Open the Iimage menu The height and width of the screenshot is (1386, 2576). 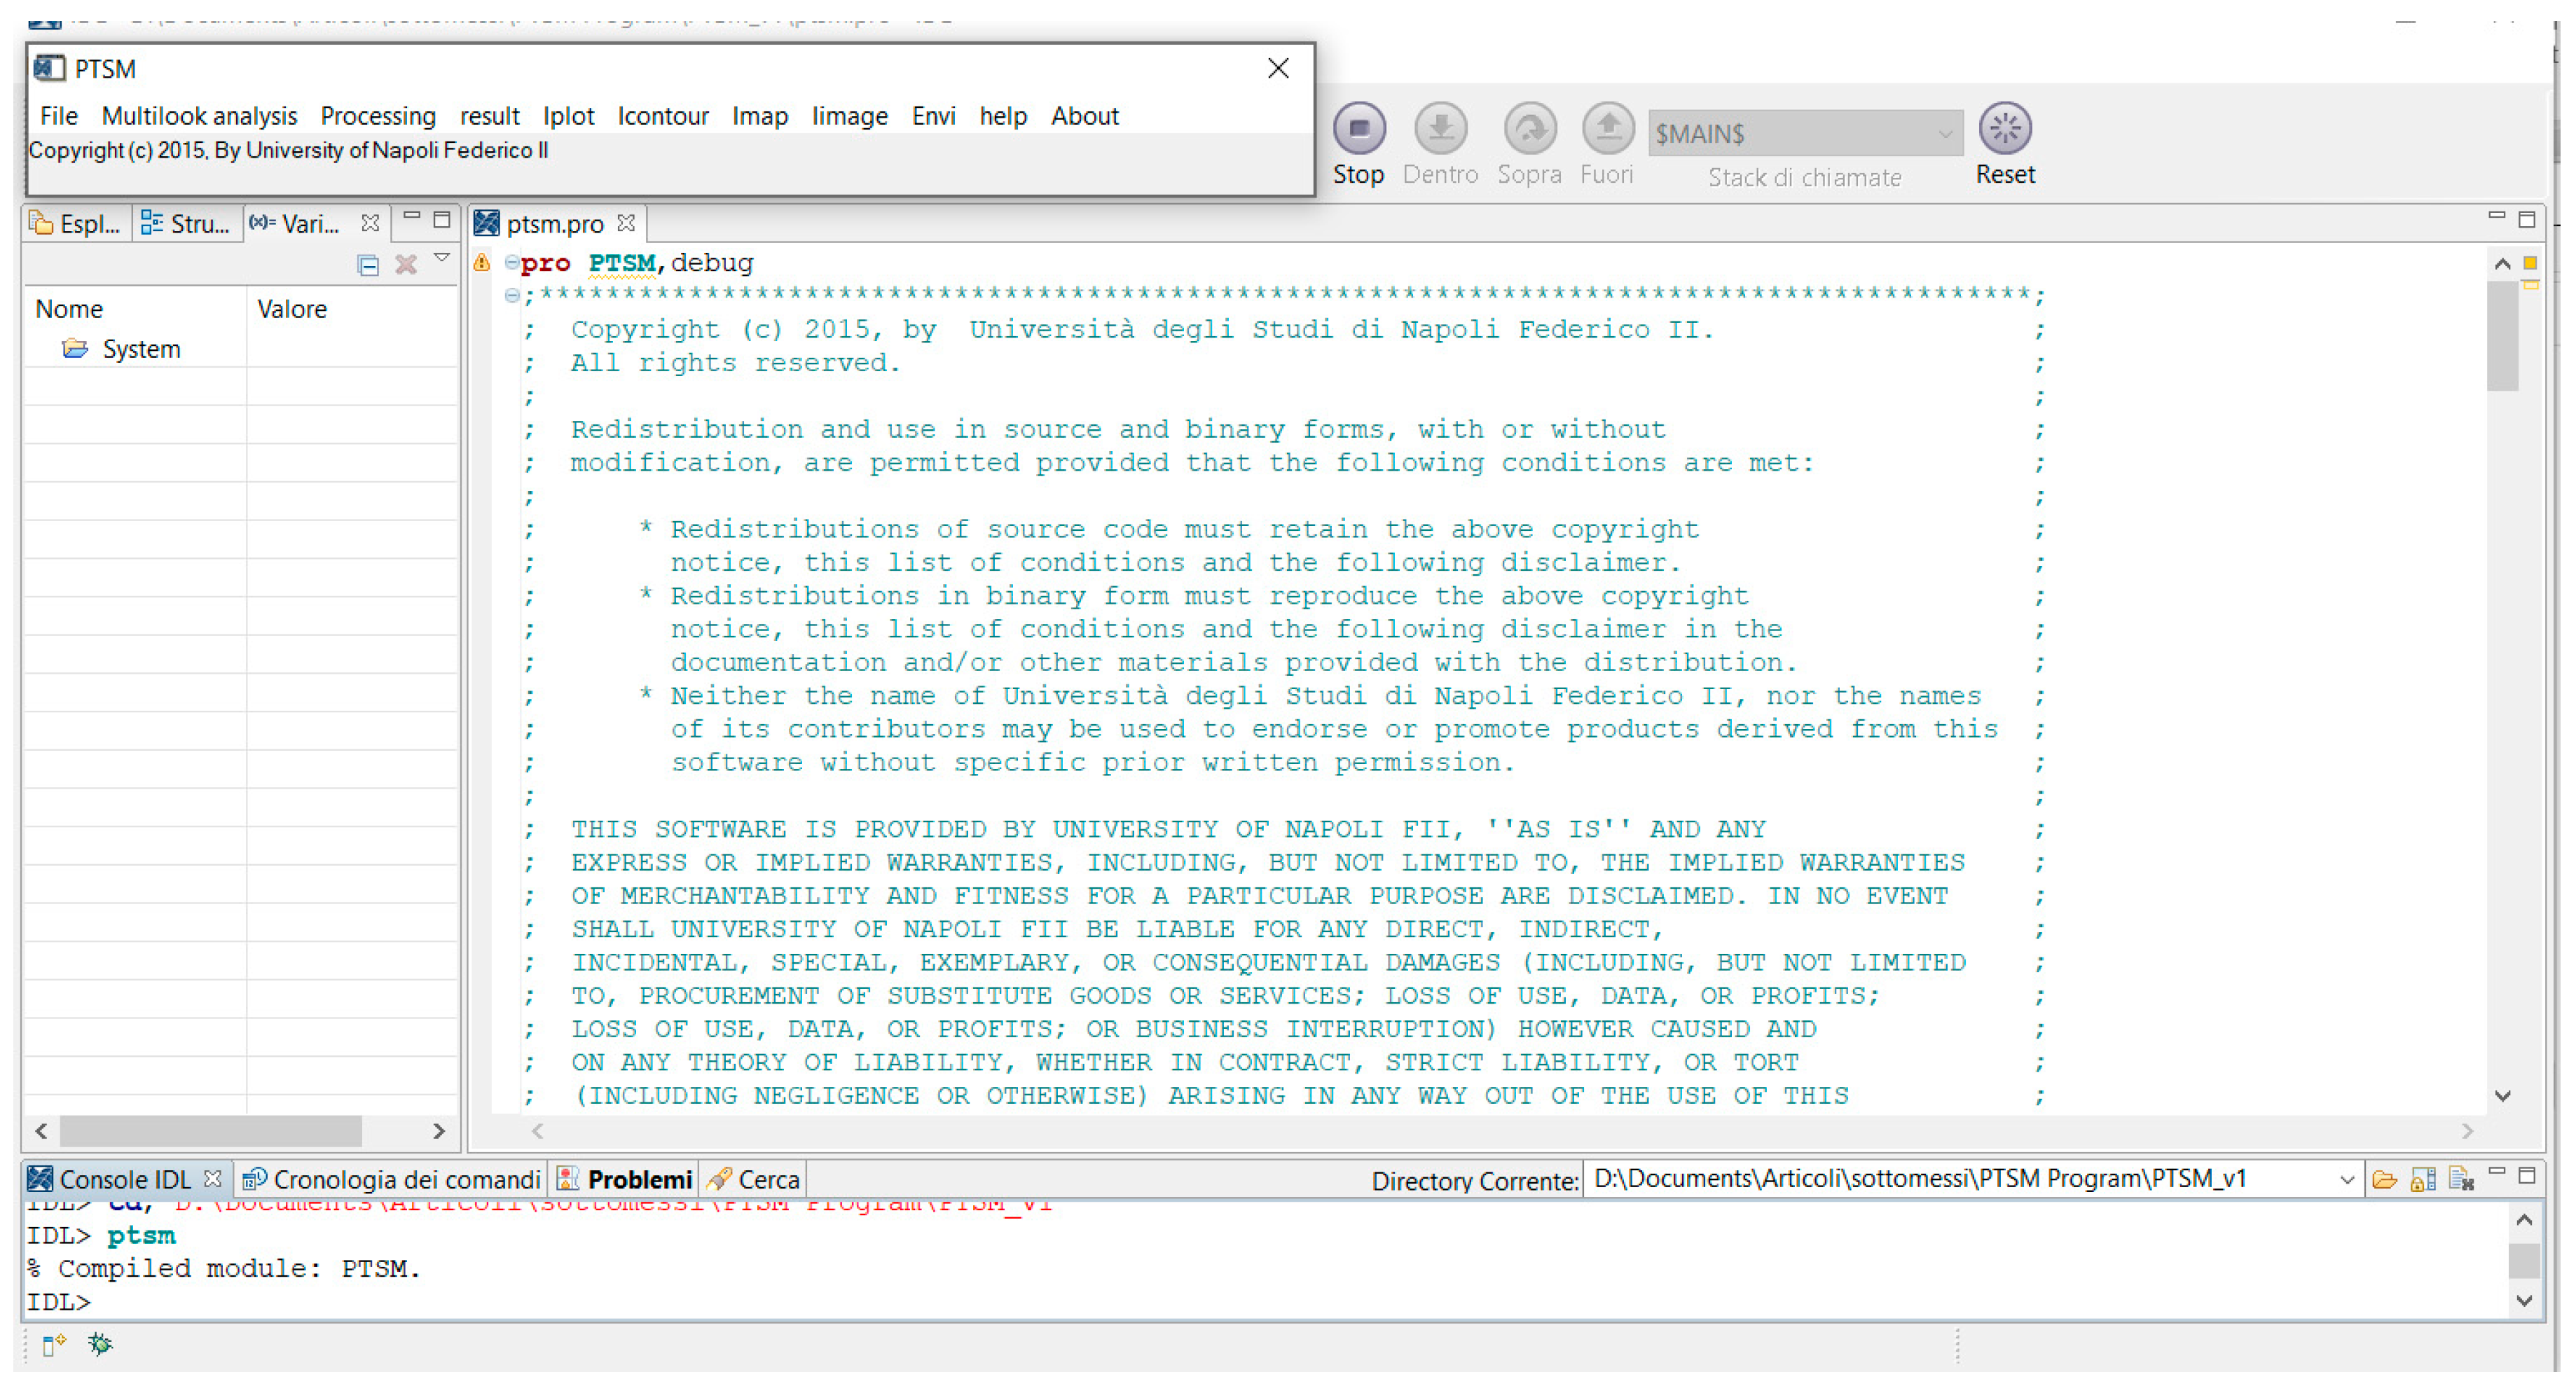click(x=849, y=116)
